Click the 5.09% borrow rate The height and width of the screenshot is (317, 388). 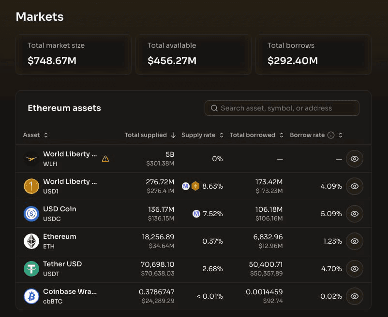[331, 214]
